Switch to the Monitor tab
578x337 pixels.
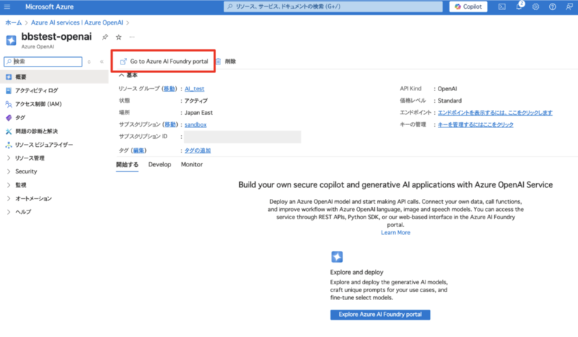(x=191, y=165)
